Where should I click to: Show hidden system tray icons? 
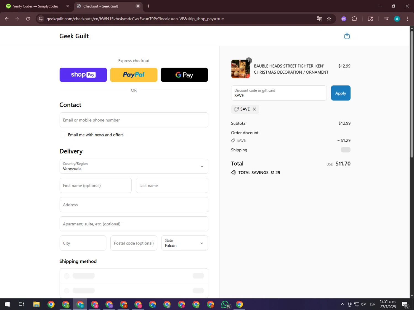click(343, 304)
